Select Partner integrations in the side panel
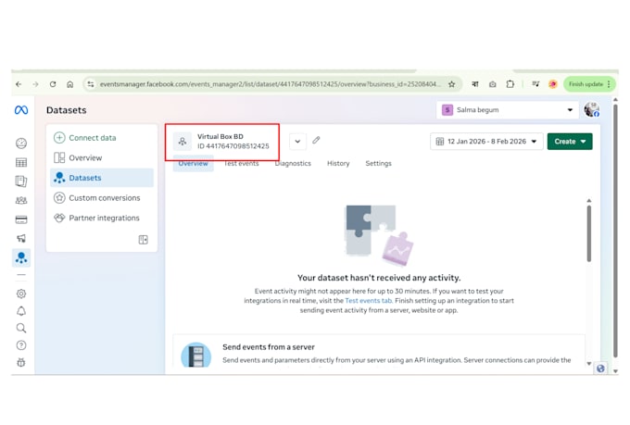This screenshot has height=425, width=630. 102,219
